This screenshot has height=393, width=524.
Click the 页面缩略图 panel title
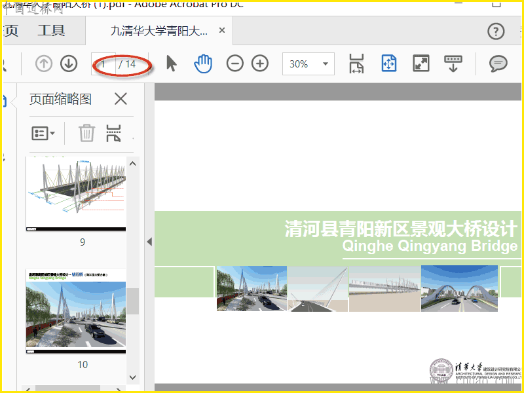(60, 100)
